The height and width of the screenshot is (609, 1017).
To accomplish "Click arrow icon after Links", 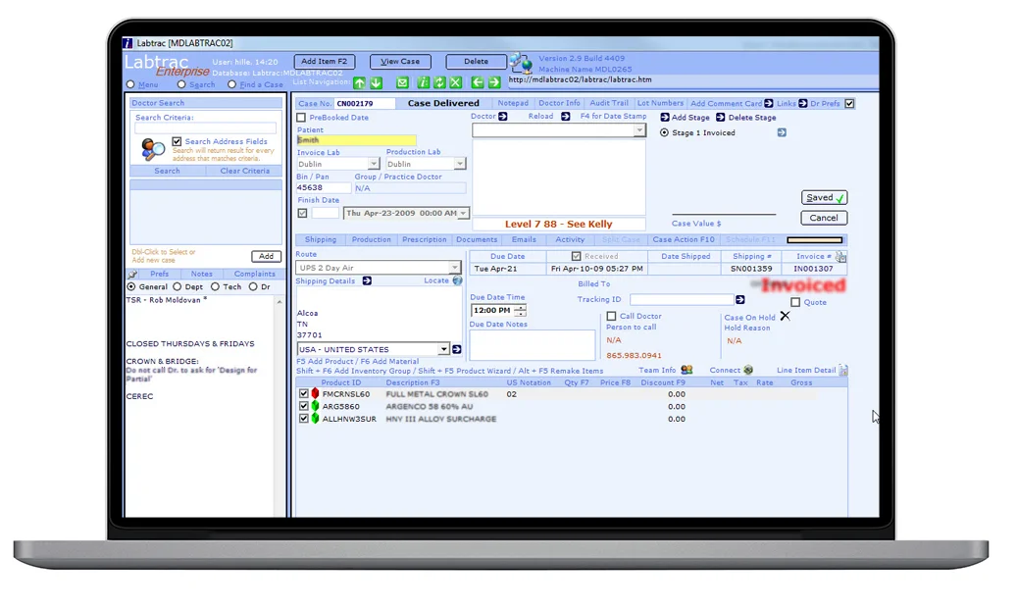I will coord(803,103).
